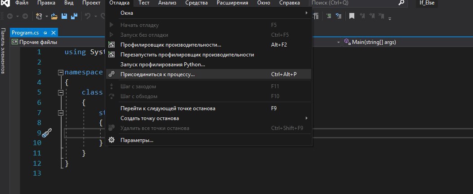This screenshot has width=473, height=194.
Task: Collapse the namespace block on line 3
Action: click(60, 73)
